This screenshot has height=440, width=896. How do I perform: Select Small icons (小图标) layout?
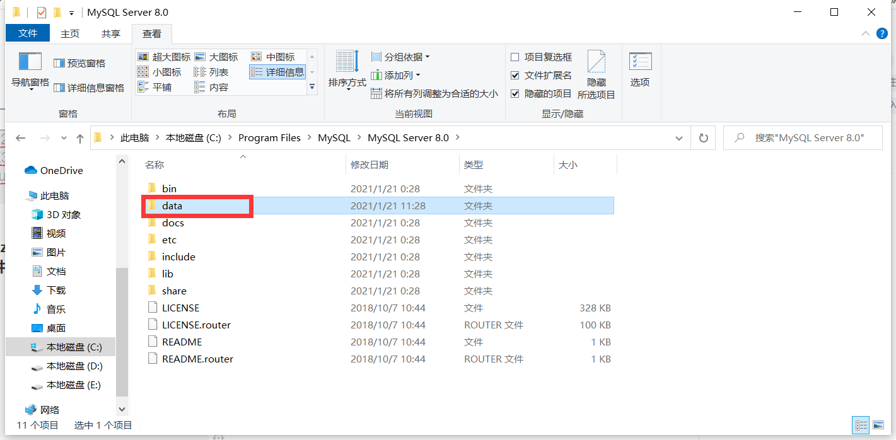[160, 72]
